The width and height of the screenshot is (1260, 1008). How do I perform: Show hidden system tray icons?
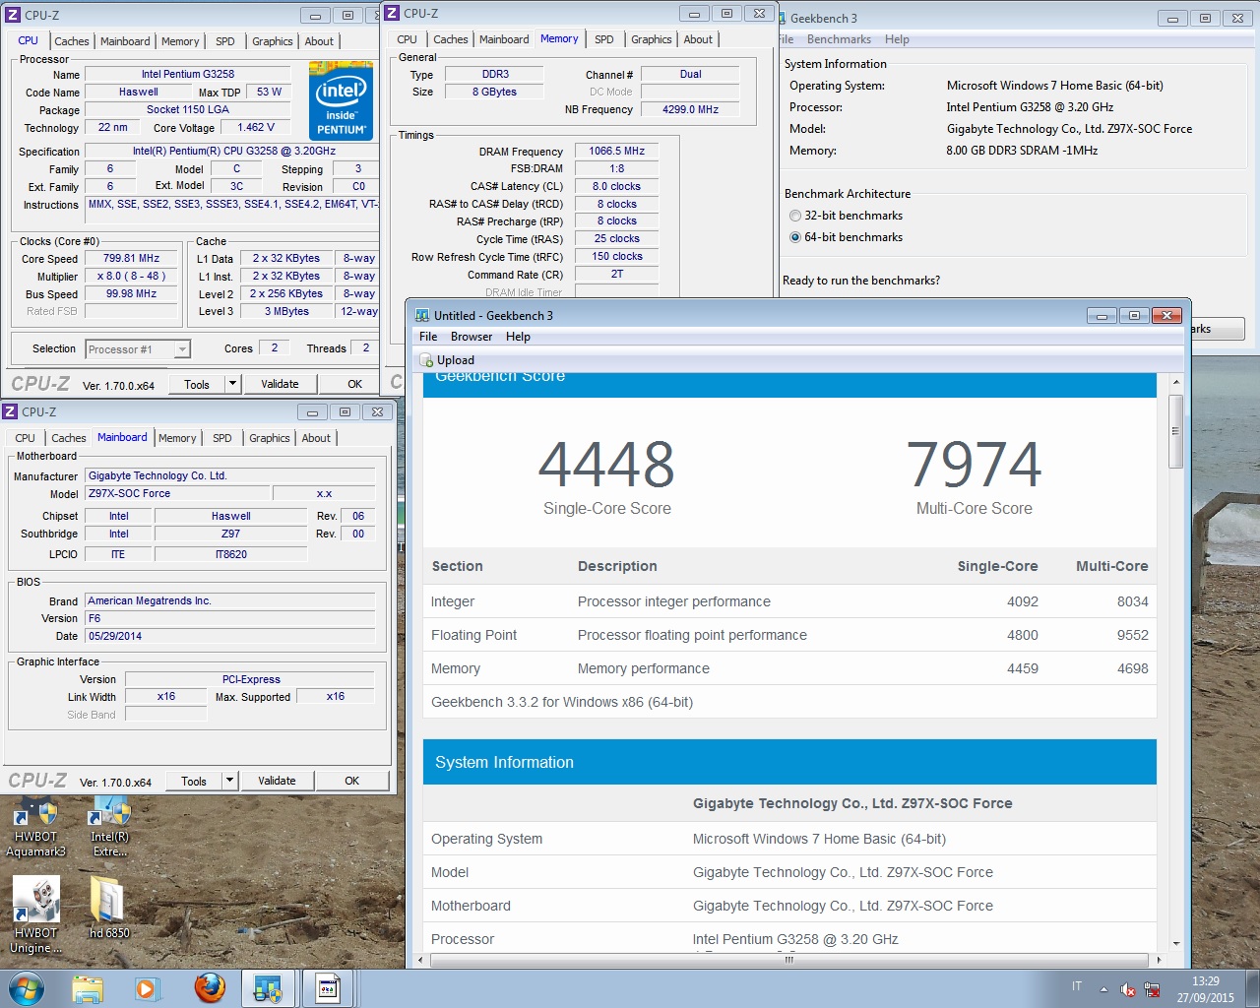click(x=1103, y=989)
